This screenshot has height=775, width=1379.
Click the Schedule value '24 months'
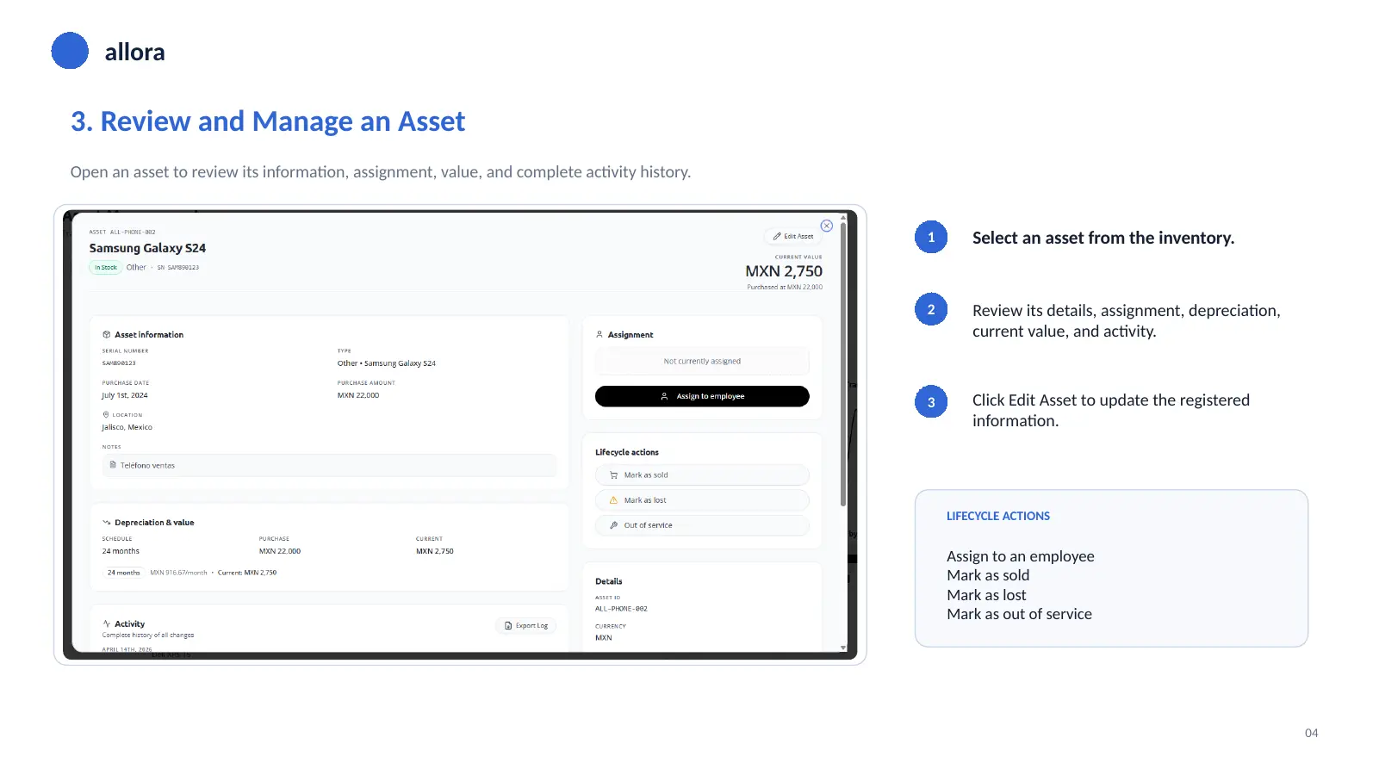(x=121, y=551)
